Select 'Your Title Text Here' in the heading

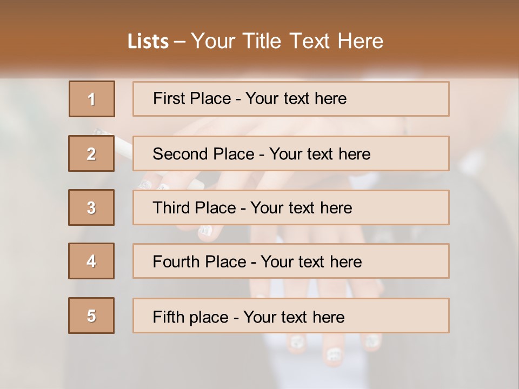[287, 41]
